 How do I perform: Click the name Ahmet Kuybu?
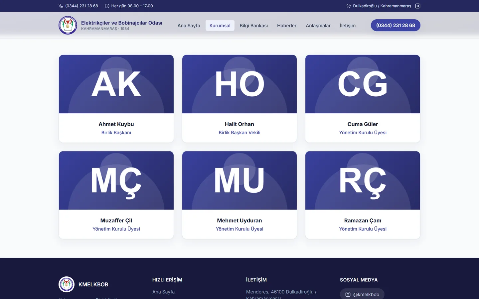tap(116, 124)
